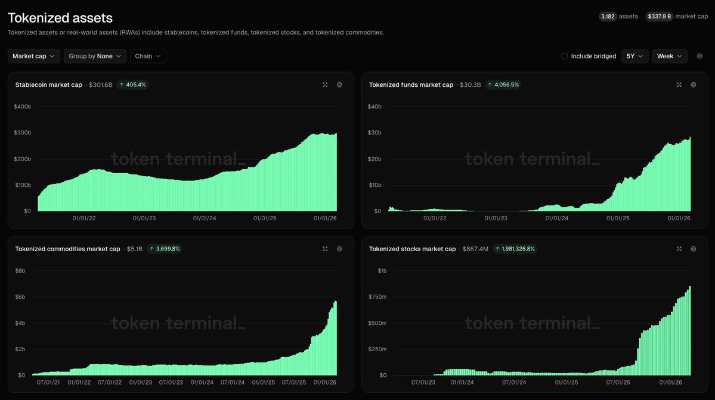Open the global dashboard settings gear
The height and width of the screenshot is (400, 715).
[699, 55]
